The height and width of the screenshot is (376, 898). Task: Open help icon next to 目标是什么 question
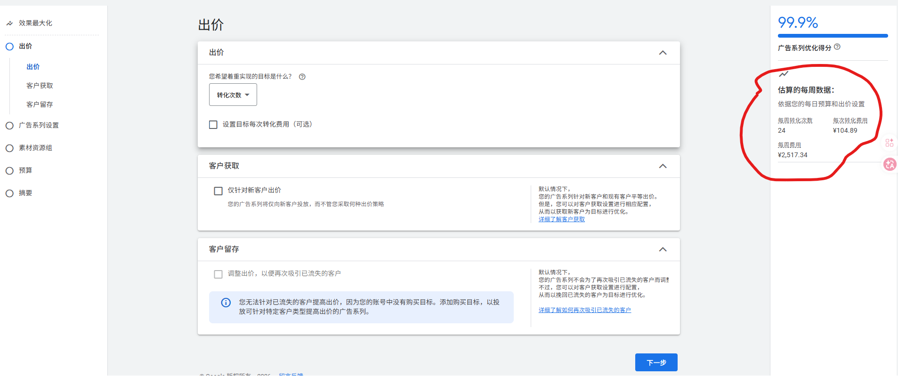pyautogui.click(x=302, y=77)
